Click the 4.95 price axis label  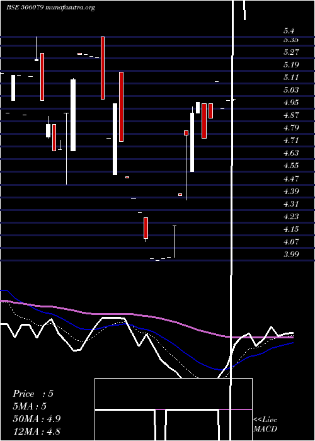(291, 102)
